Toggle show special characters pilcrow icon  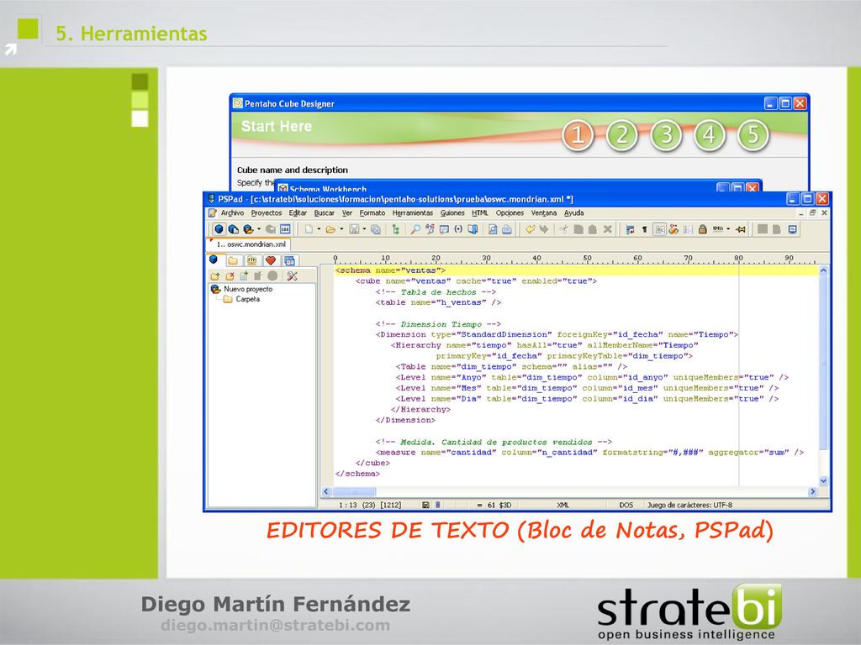pyautogui.click(x=645, y=229)
